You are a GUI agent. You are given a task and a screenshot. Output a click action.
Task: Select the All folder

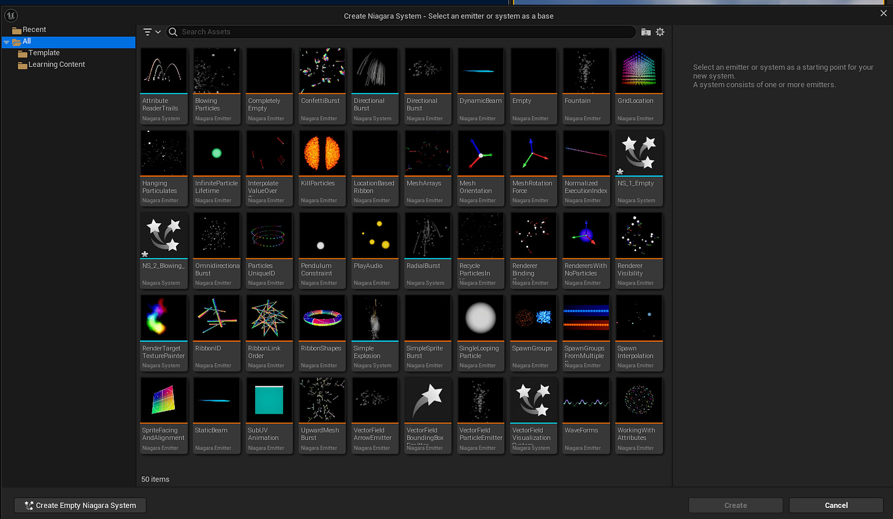68,42
